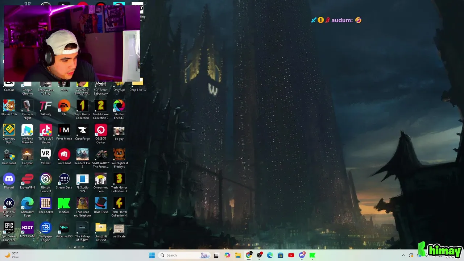The width and height of the screenshot is (464, 261).
Task: Open the Bloons TD 6 desktop icon
Action: 9,106
